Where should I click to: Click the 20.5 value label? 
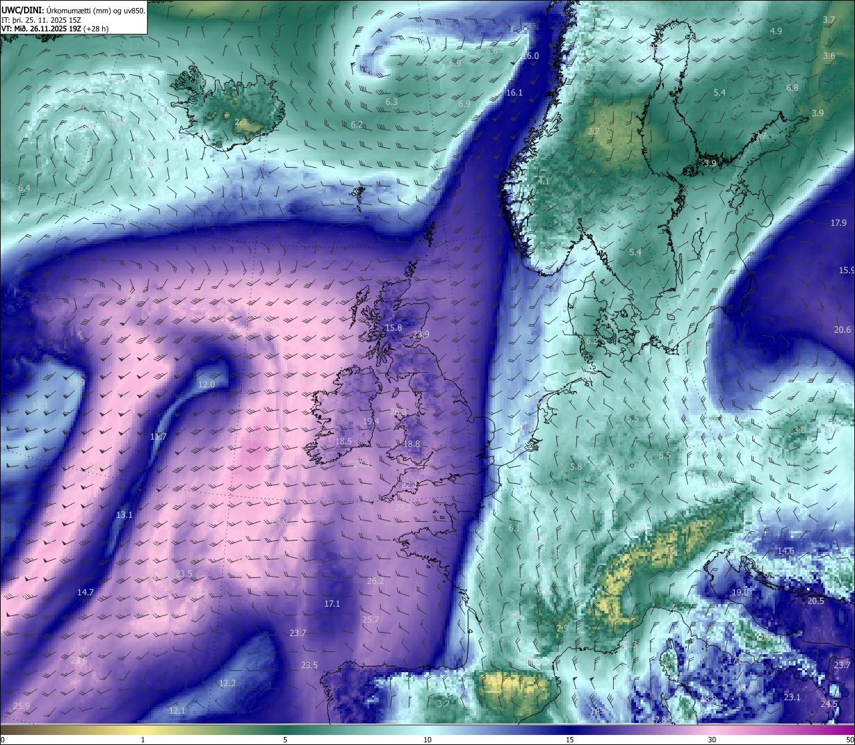tap(816, 601)
